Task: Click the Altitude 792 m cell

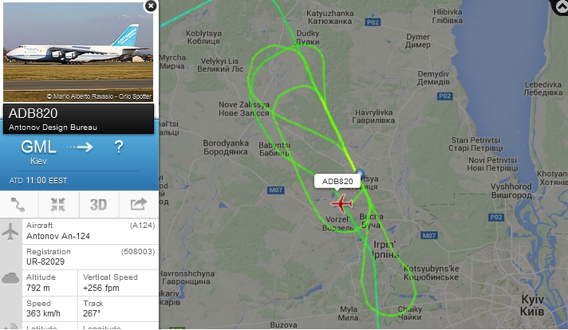Action: [x=50, y=283]
